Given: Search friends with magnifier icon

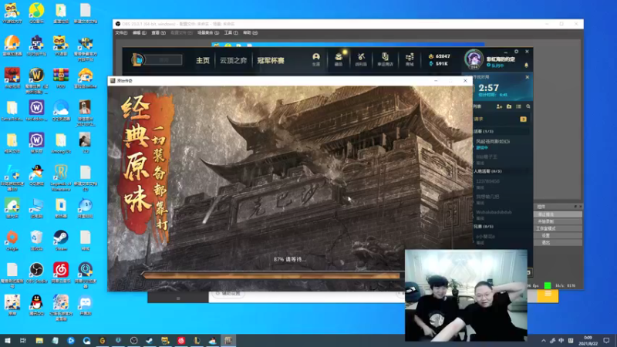Looking at the screenshot, I should (x=528, y=106).
